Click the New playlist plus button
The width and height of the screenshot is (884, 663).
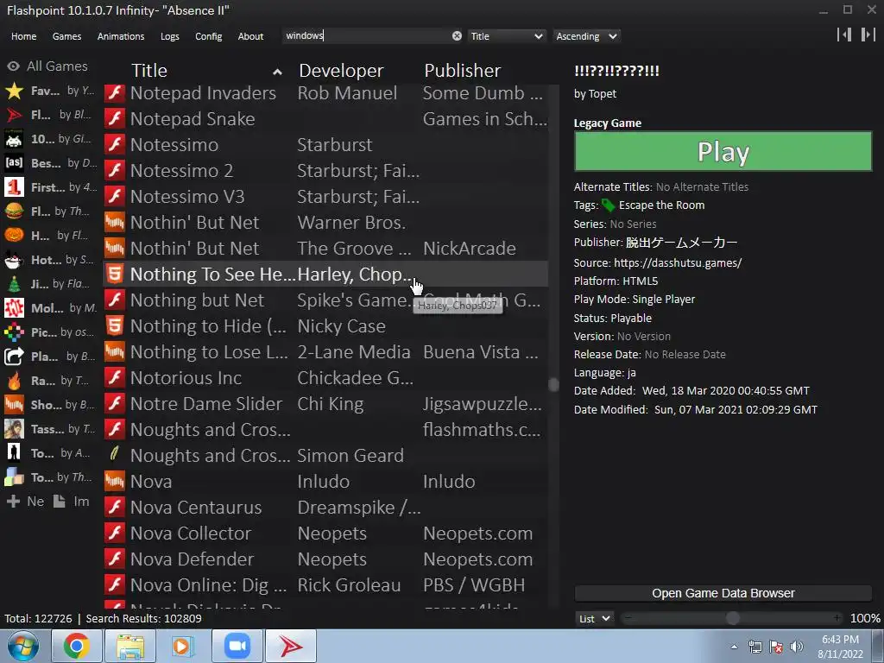coord(25,502)
